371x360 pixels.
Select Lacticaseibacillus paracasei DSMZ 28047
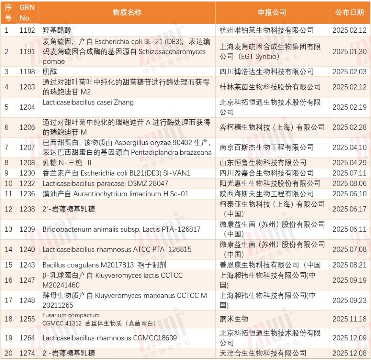click(105, 184)
